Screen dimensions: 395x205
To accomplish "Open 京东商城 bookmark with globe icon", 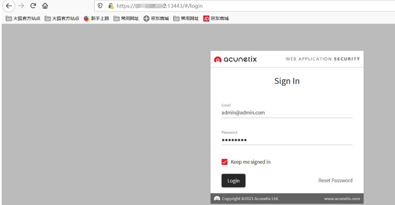I will (156, 18).
